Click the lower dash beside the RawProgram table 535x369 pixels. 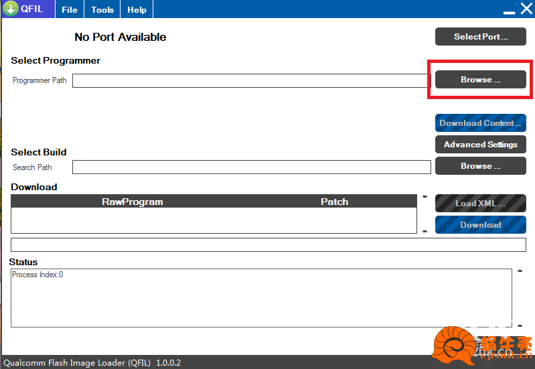point(425,232)
